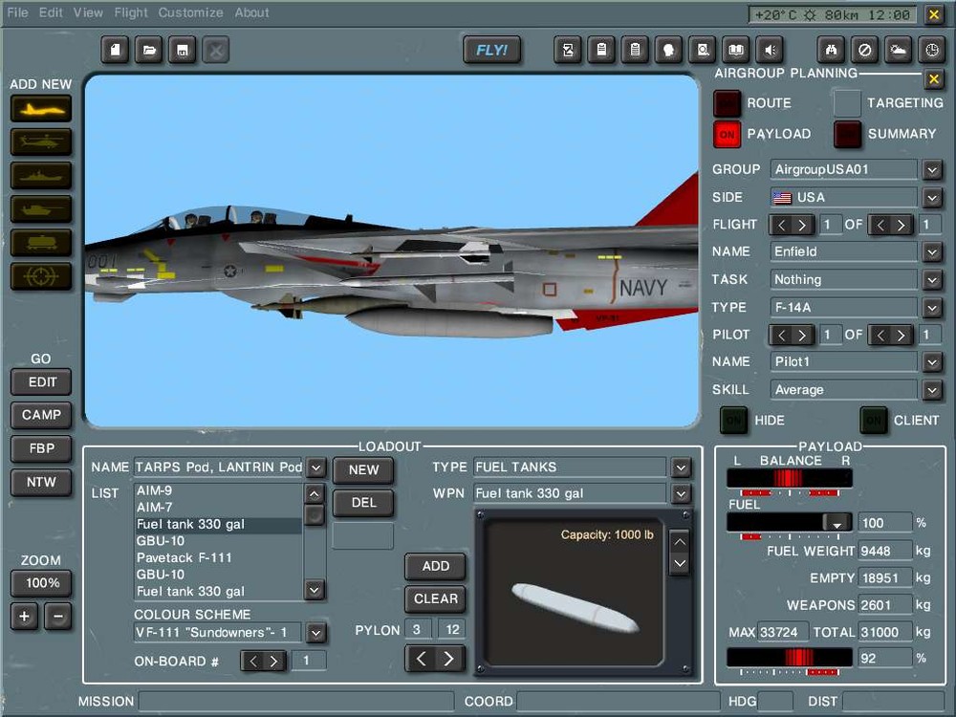Toggle the PAYLOAD view in Airgroup Planning
Screen dimensions: 956x717
[x=728, y=135]
